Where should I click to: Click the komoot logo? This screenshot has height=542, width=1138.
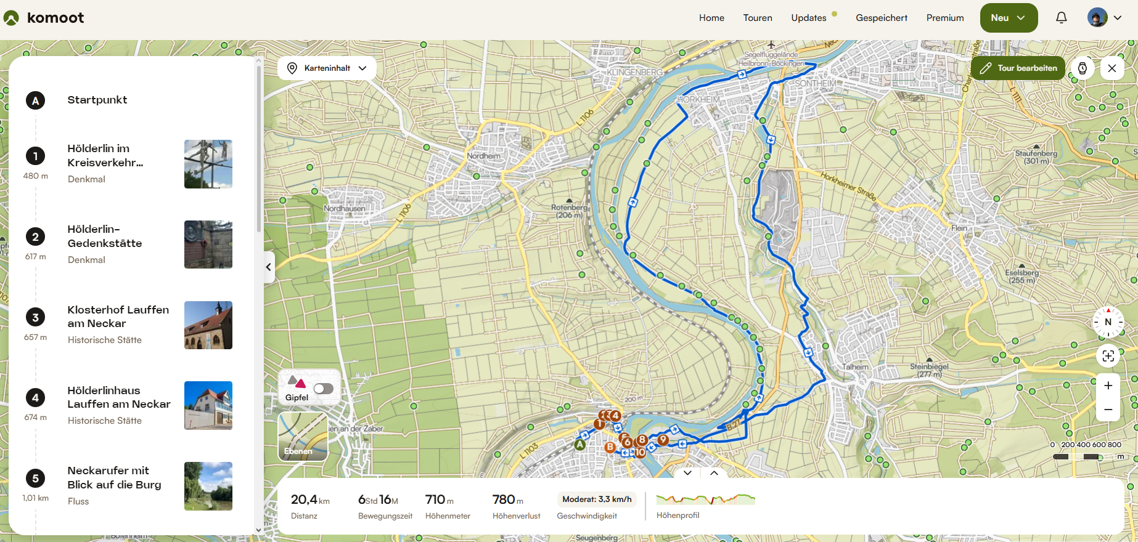coord(44,18)
